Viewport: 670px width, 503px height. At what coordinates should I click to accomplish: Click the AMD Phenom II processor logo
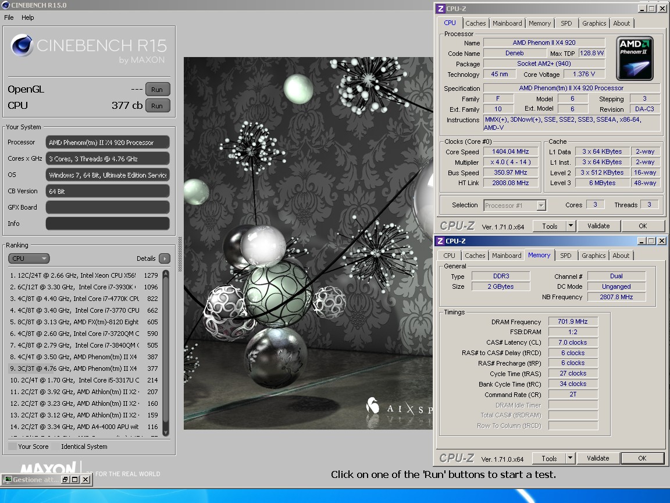click(x=635, y=59)
